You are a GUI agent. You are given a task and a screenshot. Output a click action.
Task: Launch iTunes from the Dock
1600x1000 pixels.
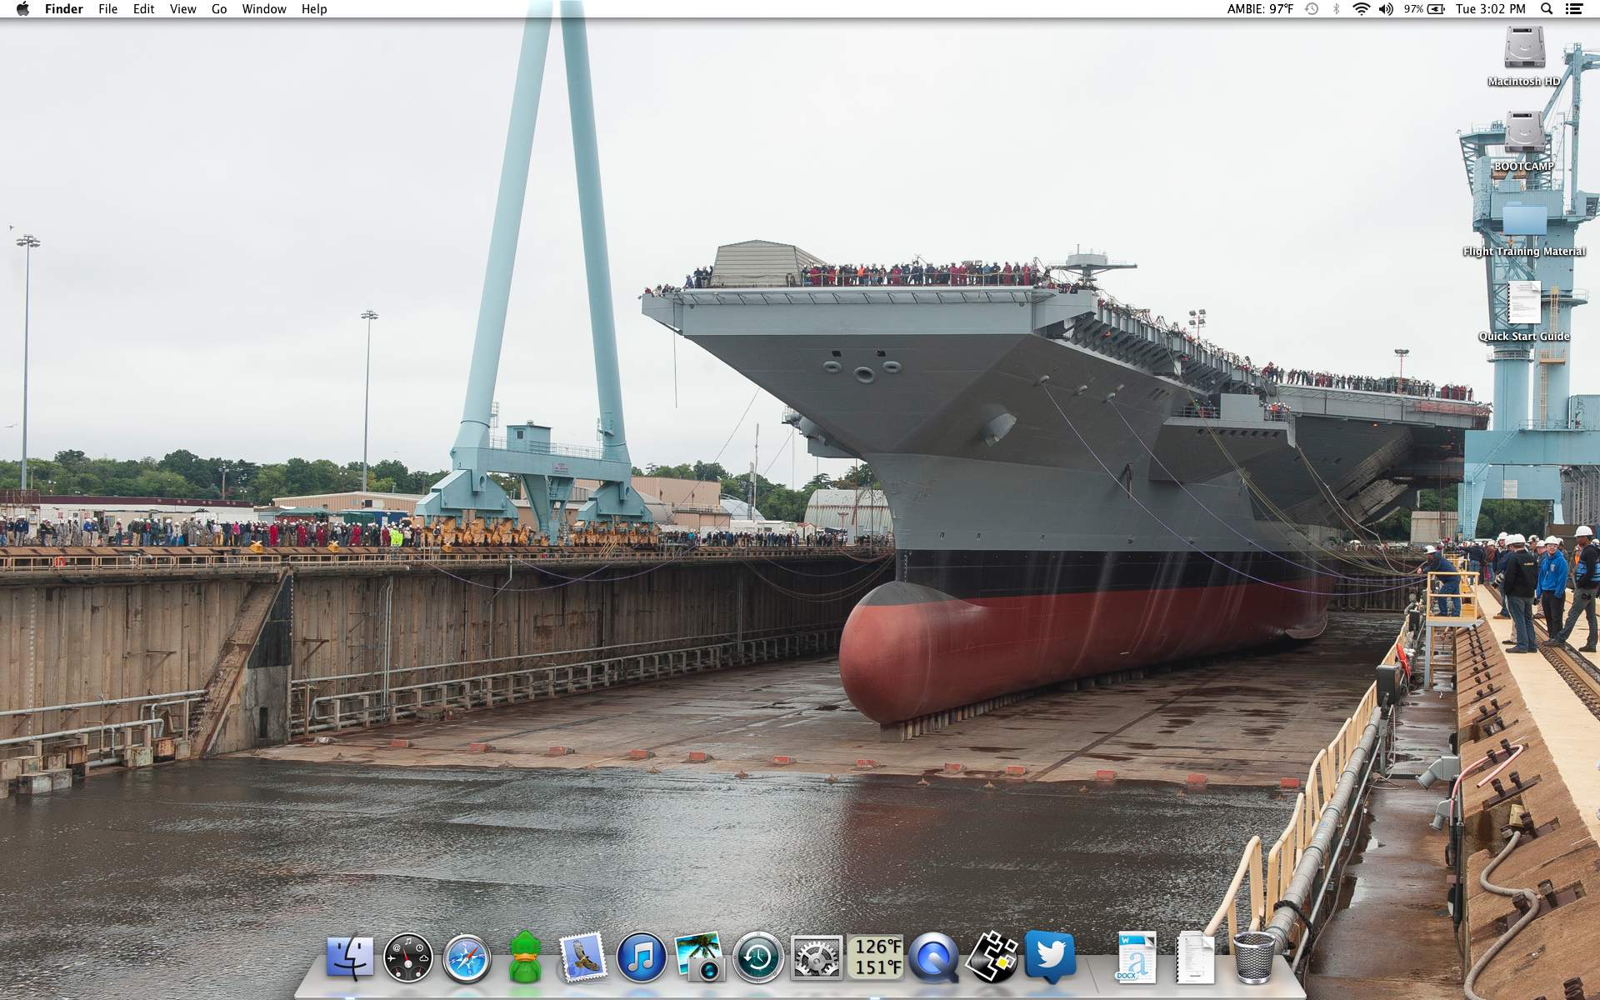[641, 957]
